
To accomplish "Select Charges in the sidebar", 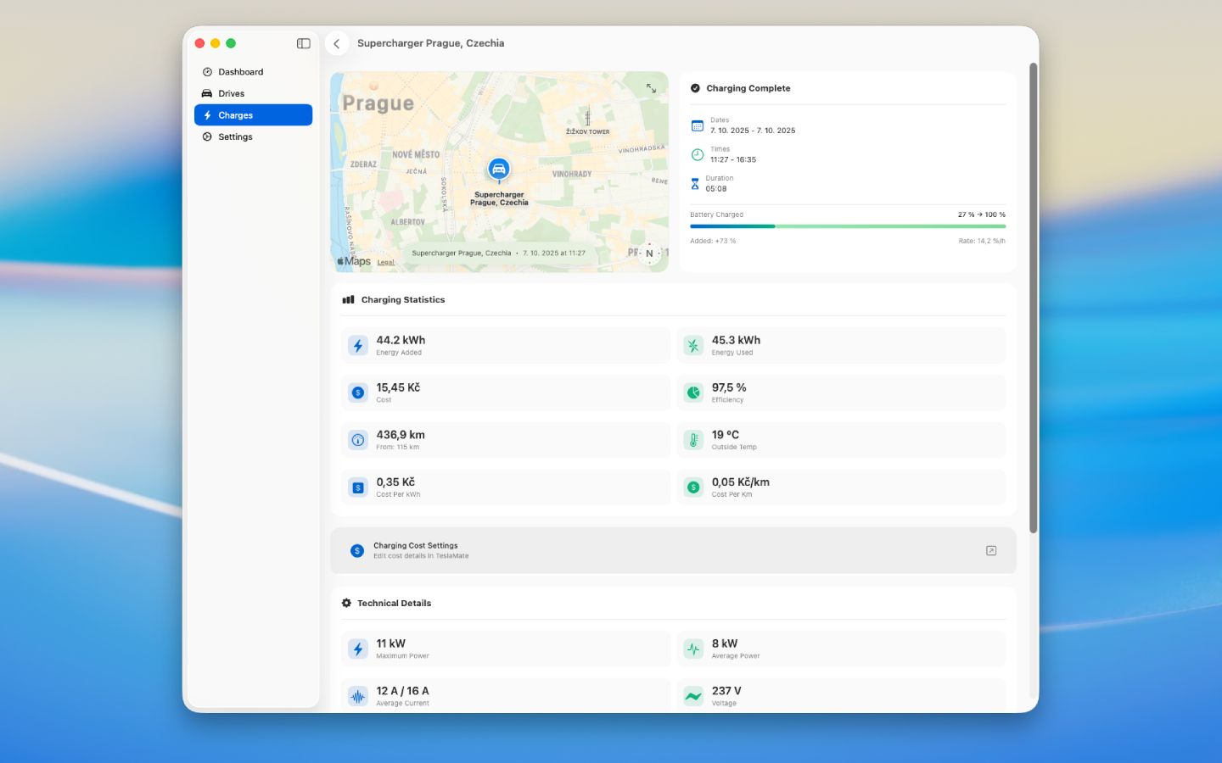I will point(253,115).
